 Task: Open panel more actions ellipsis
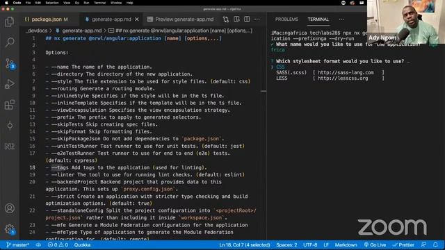tap(341, 19)
